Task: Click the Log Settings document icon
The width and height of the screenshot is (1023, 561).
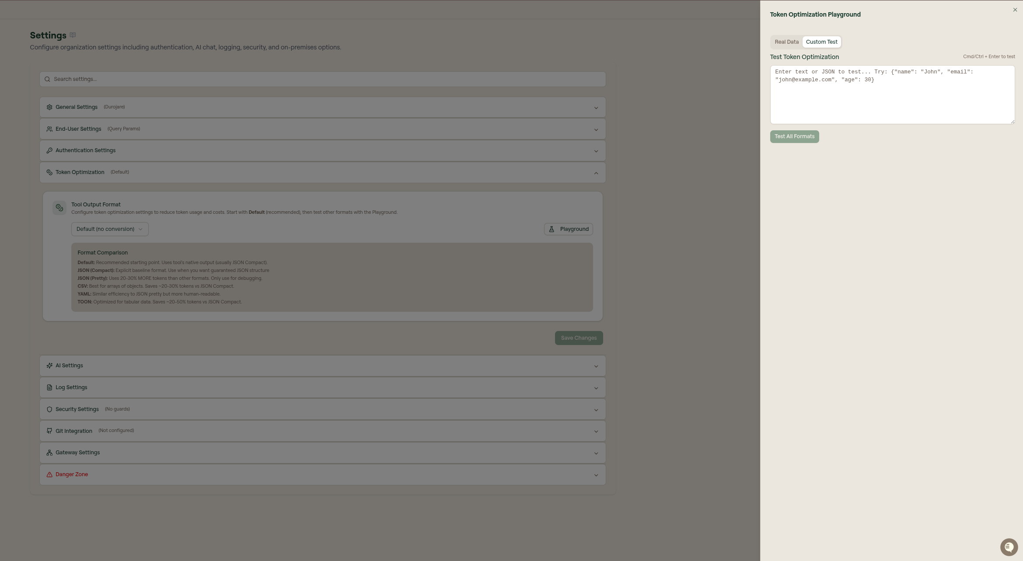Action: [49, 387]
